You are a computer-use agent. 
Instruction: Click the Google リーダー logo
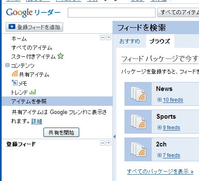click(x=33, y=12)
